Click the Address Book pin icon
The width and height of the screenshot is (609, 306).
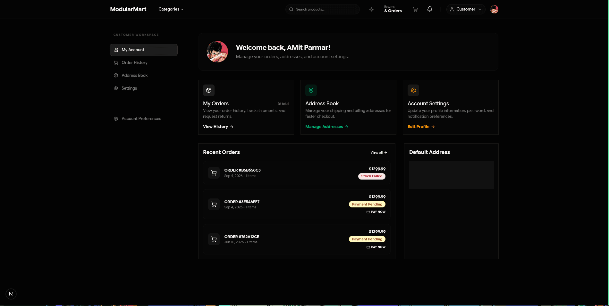311,90
